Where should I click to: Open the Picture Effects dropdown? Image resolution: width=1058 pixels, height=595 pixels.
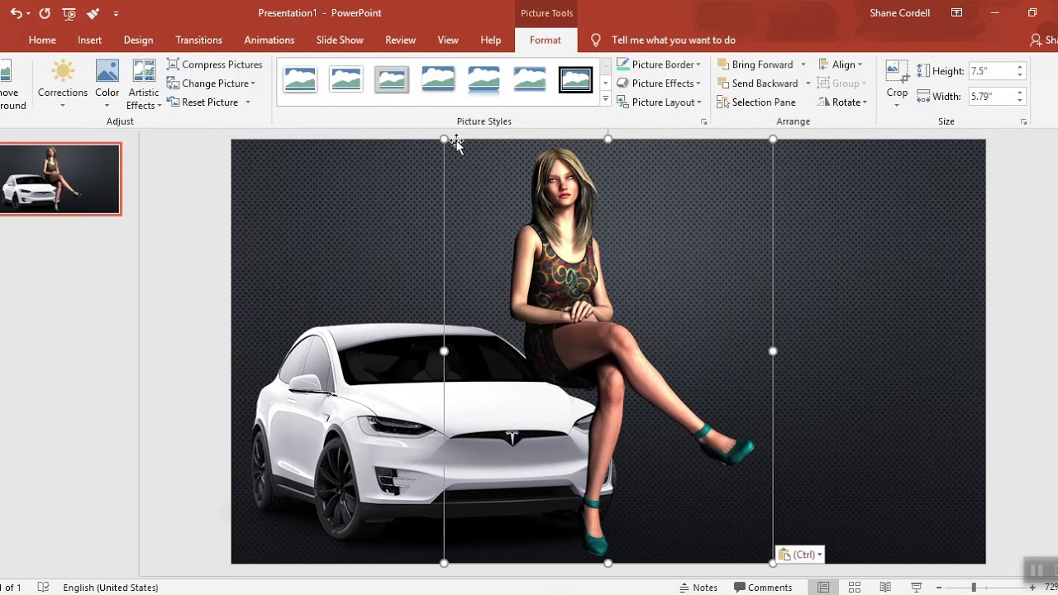click(659, 83)
